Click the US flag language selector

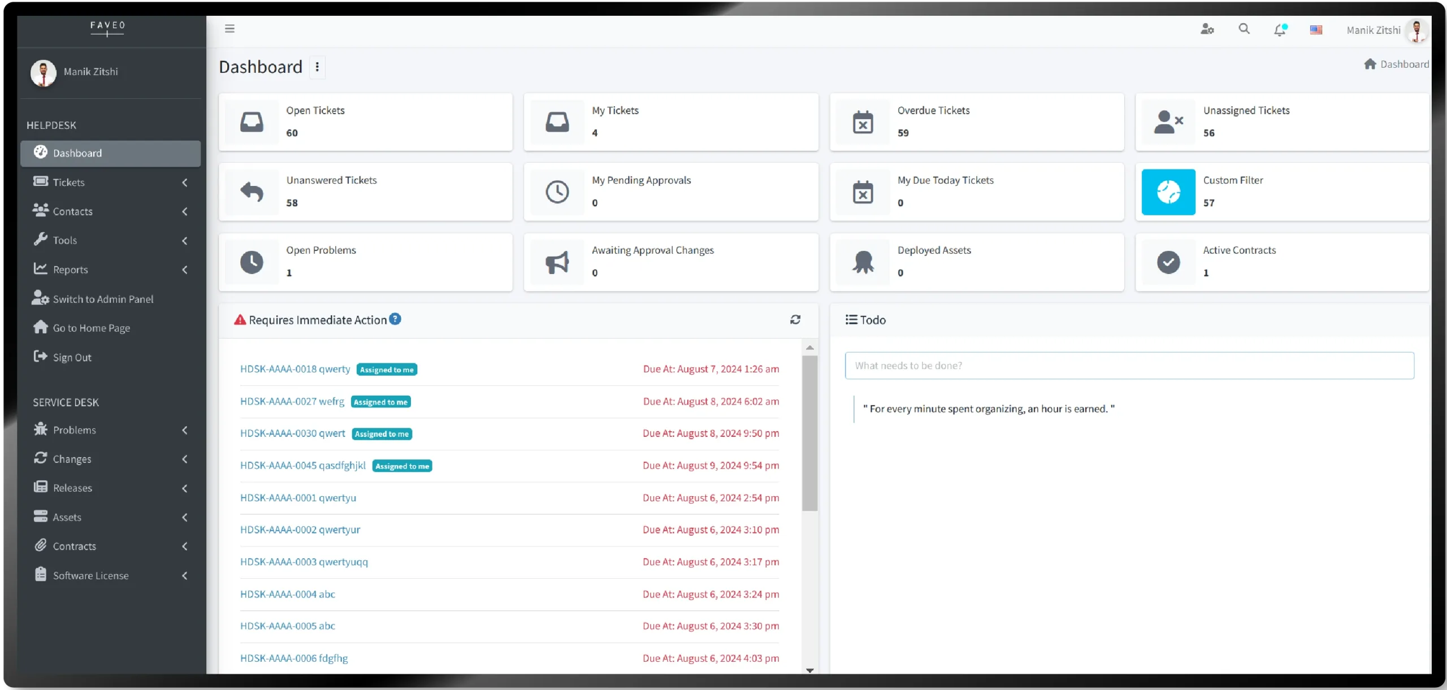coord(1316,29)
